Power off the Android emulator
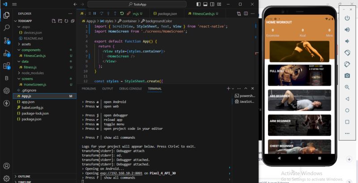Image resolution: width=358 pixels, height=183 pixels. [x=347, y=18]
